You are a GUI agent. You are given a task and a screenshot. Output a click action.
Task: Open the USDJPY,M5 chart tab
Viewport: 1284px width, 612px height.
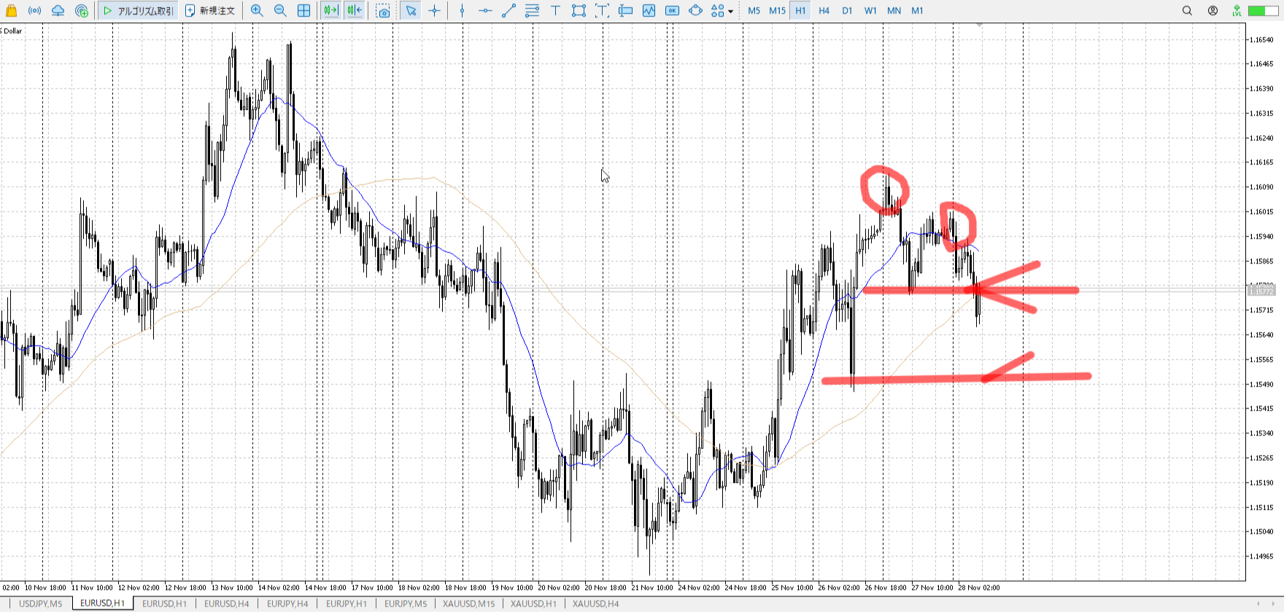click(x=40, y=604)
